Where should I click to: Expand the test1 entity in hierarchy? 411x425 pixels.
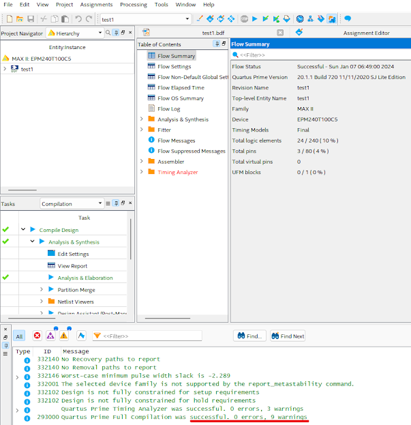point(5,69)
